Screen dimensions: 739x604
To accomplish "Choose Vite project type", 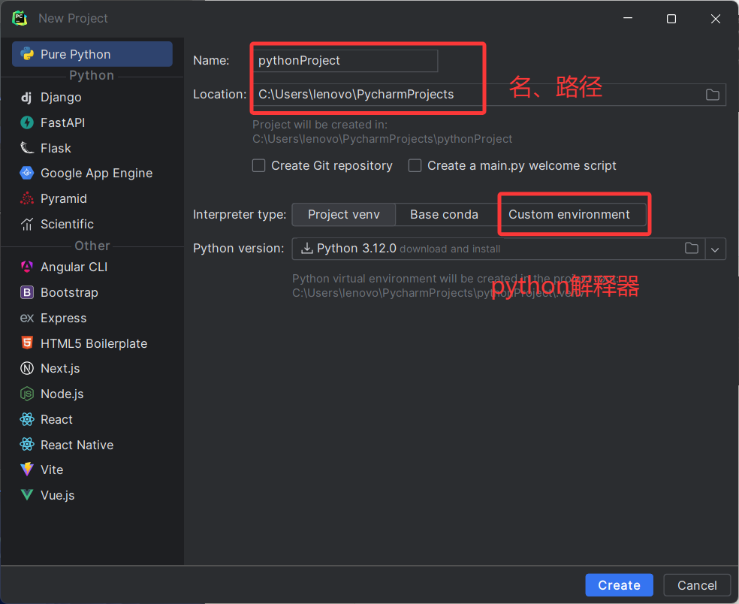I will click(x=92, y=470).
